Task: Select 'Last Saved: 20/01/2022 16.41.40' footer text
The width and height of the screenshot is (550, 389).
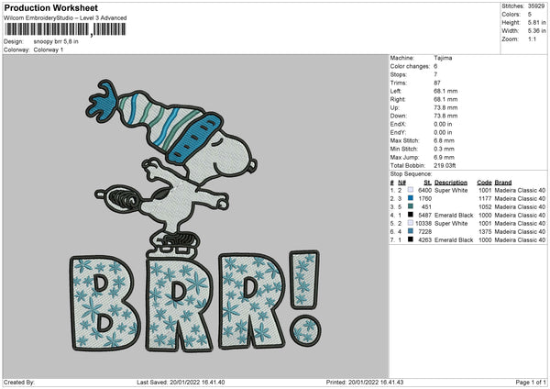Action: coord(181,383)
